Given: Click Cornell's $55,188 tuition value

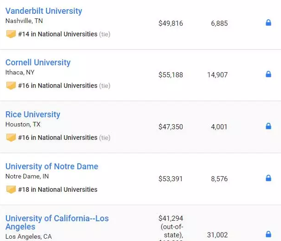Looking at the screenshot, I should 170,75.
